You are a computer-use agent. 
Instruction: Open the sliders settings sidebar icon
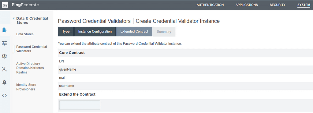(4, 43)
